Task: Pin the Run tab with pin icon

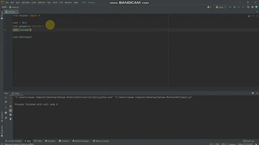Action: point(6,118)
